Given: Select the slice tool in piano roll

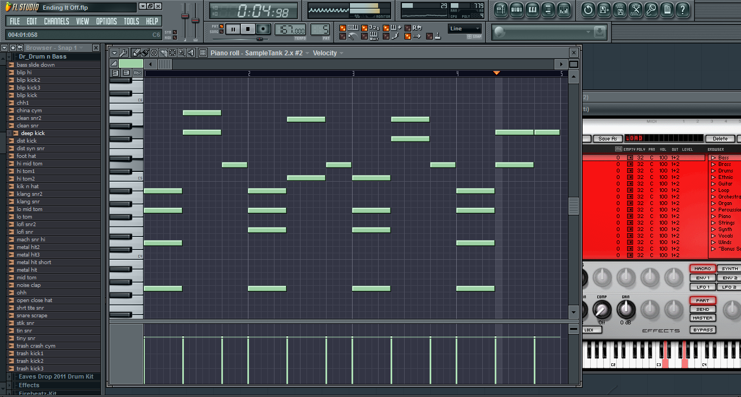Looking at the screenshot, I should (163, 53).
